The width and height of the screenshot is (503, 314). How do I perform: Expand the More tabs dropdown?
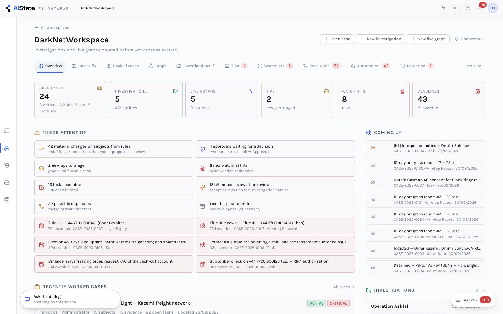click(473, 66)
